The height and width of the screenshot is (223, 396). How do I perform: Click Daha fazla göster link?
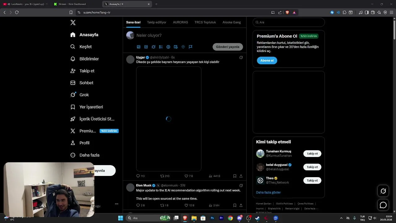click(x=269, y=192)
